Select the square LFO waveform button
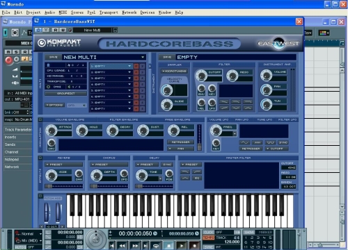The height and width of the screenshot is (250, 348). point(270,142)
